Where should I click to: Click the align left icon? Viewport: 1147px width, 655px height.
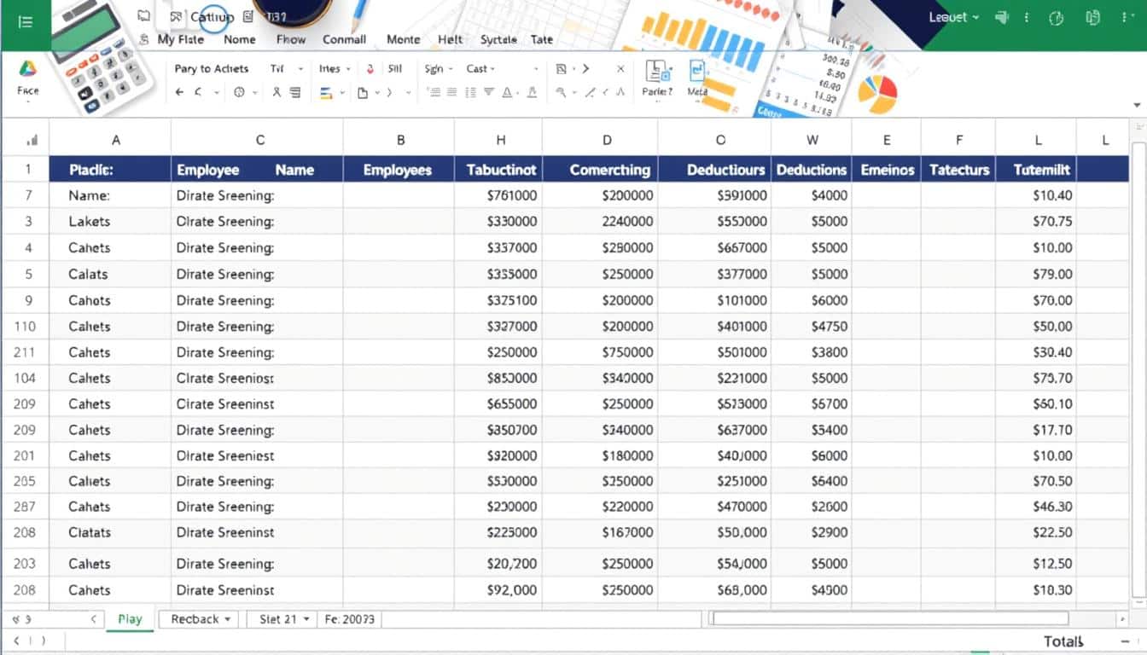coord(434,93)
